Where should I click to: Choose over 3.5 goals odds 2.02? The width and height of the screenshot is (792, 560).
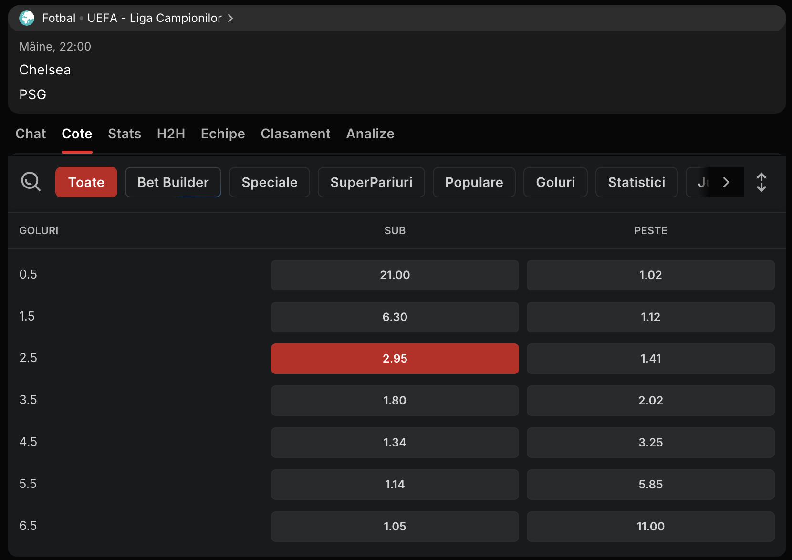coord(650,401)
